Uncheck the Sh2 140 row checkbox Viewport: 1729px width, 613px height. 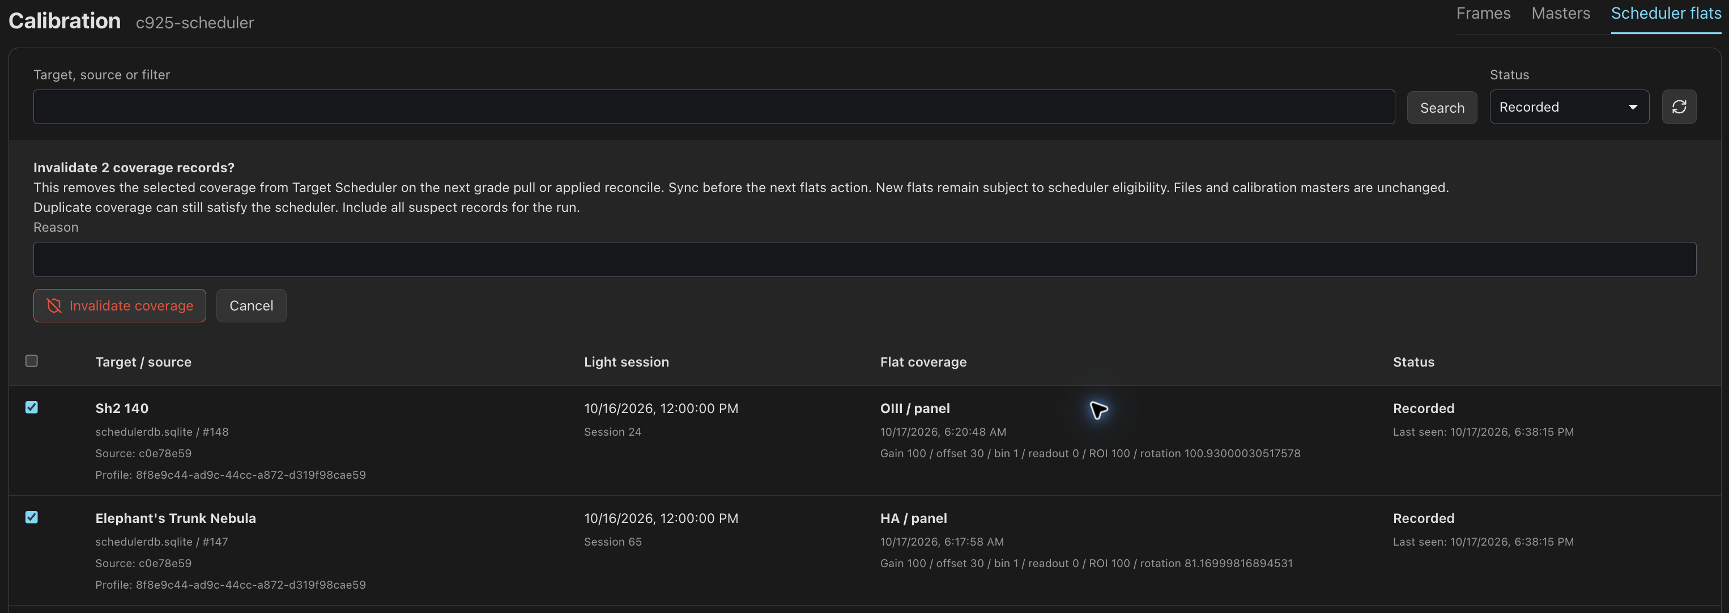(x=32, y=407)
